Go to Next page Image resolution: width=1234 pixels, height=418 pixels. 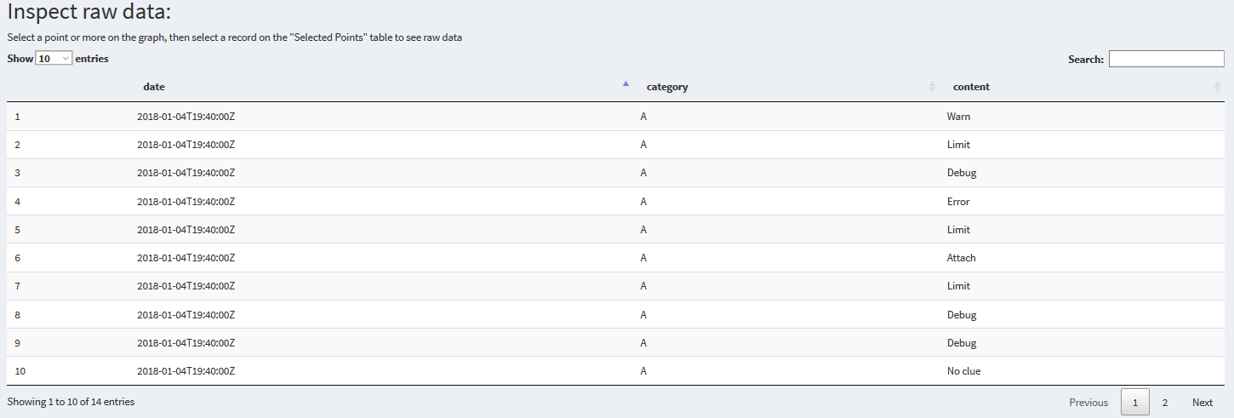(x=1203, y=403)
